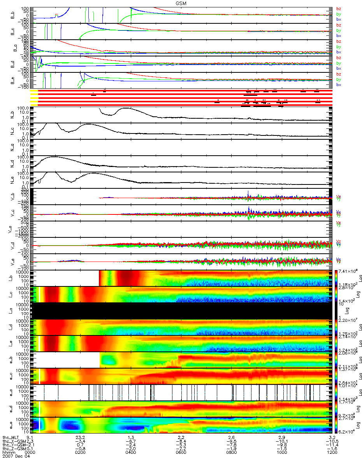Select the N_d density axis label
The width and height of the screenshot is (362, 467).
tap(12, 163)
